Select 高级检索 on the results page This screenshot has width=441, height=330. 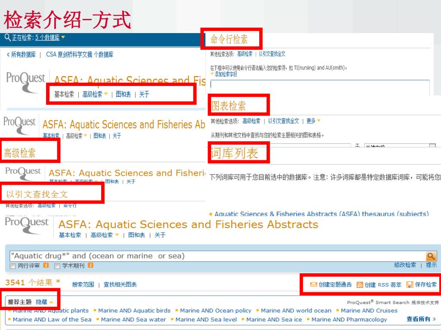click(x=102, y=235)
